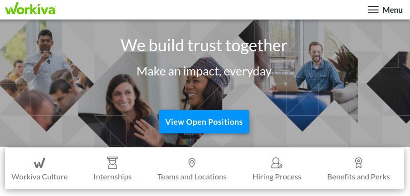The image size is (410, 196).
Task: Click the Workiva logo
Action: (30, 9)
